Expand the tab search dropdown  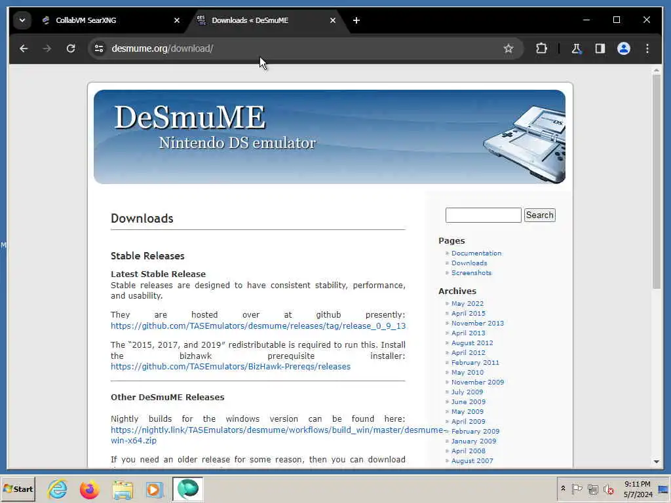click(x=22, y=20)
